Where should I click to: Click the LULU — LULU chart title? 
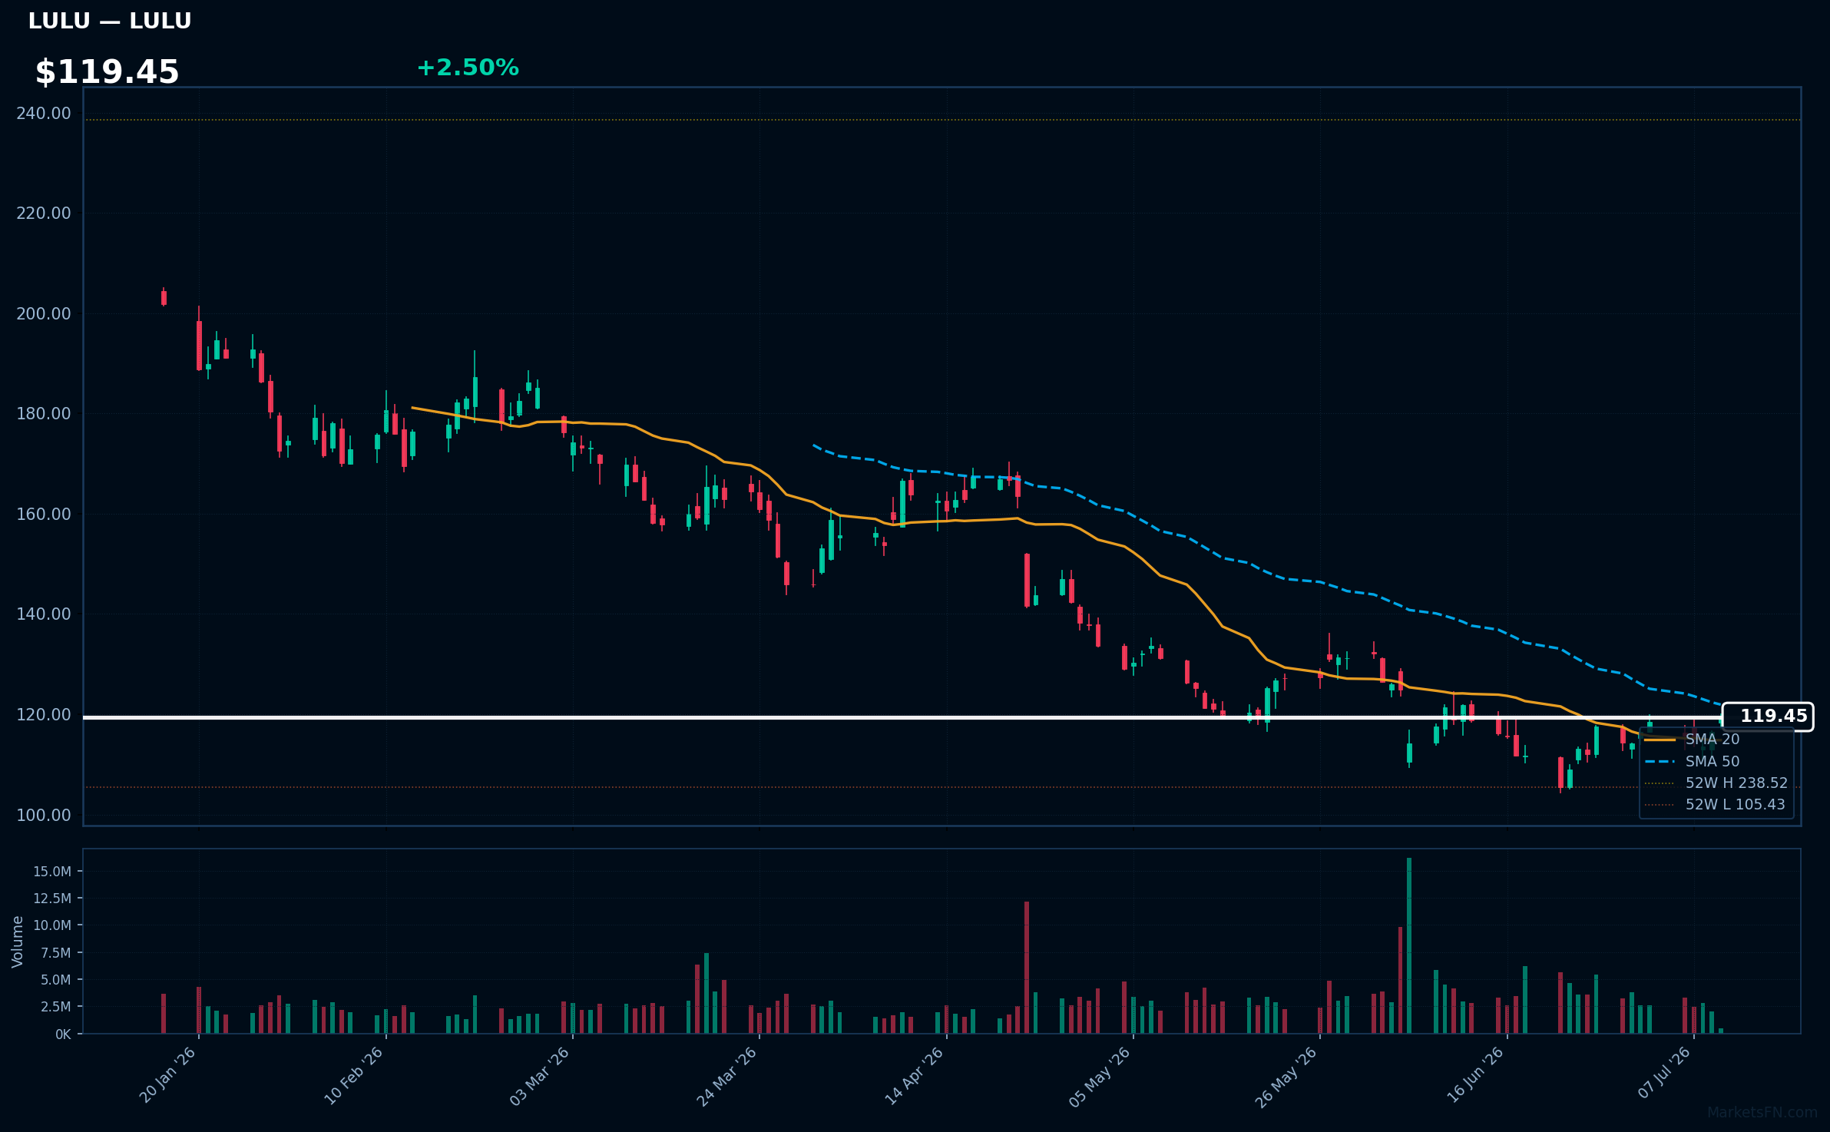coord(110,21)
